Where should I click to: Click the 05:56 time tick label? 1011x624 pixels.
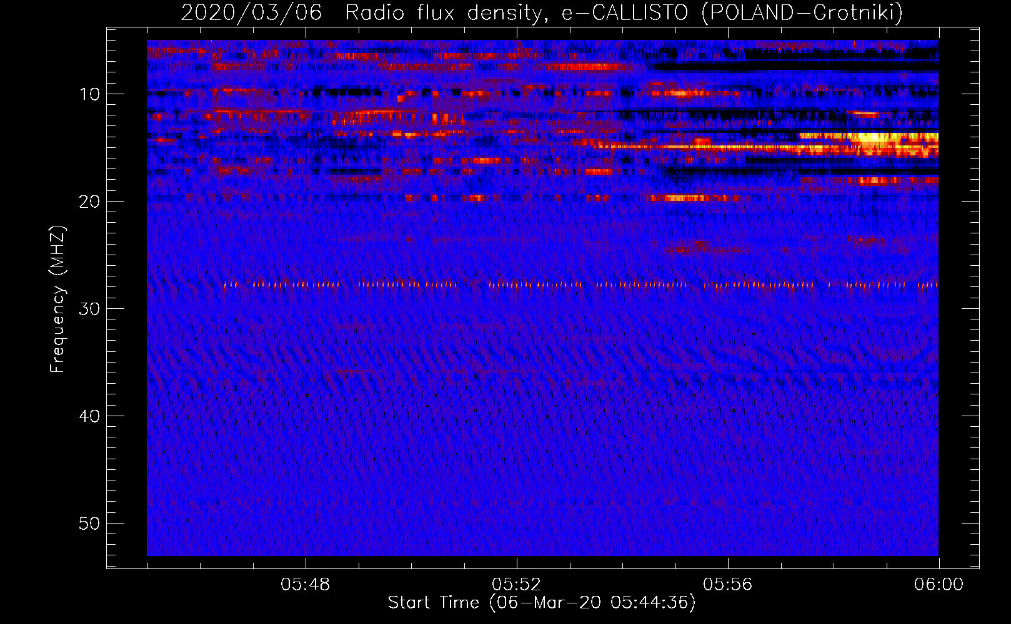pyautogui.click(x=728, y=585)
